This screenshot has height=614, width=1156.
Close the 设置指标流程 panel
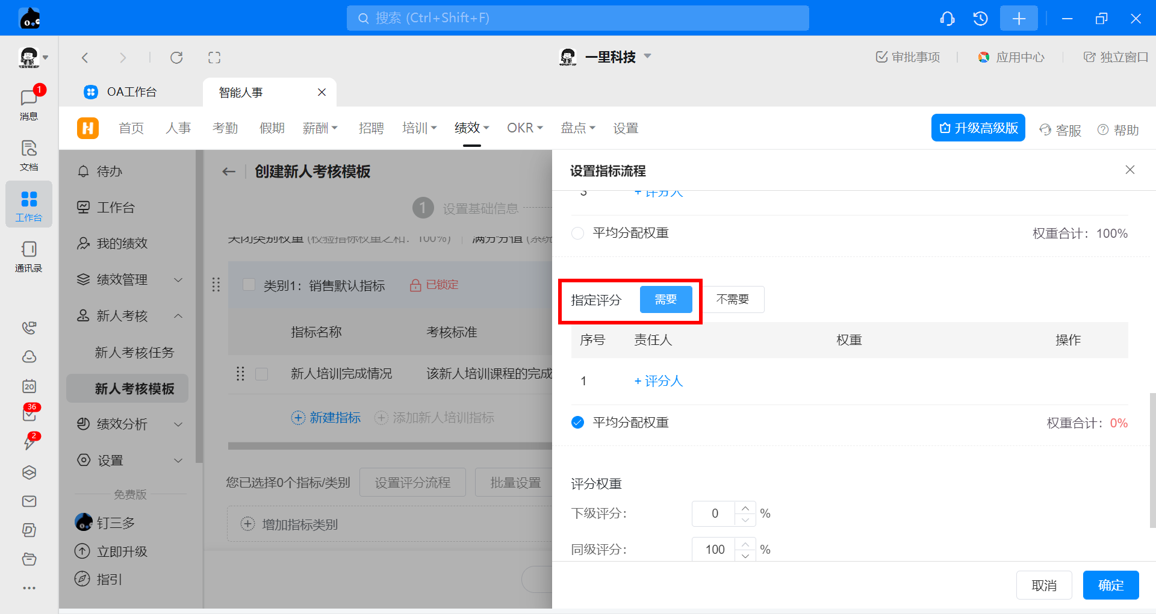tap(1130, 170)
